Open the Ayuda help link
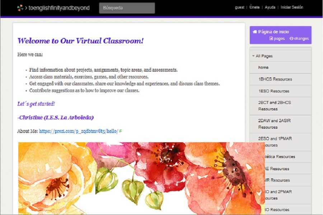The width and height of the screenshot is (323, 215). point(270,8)
